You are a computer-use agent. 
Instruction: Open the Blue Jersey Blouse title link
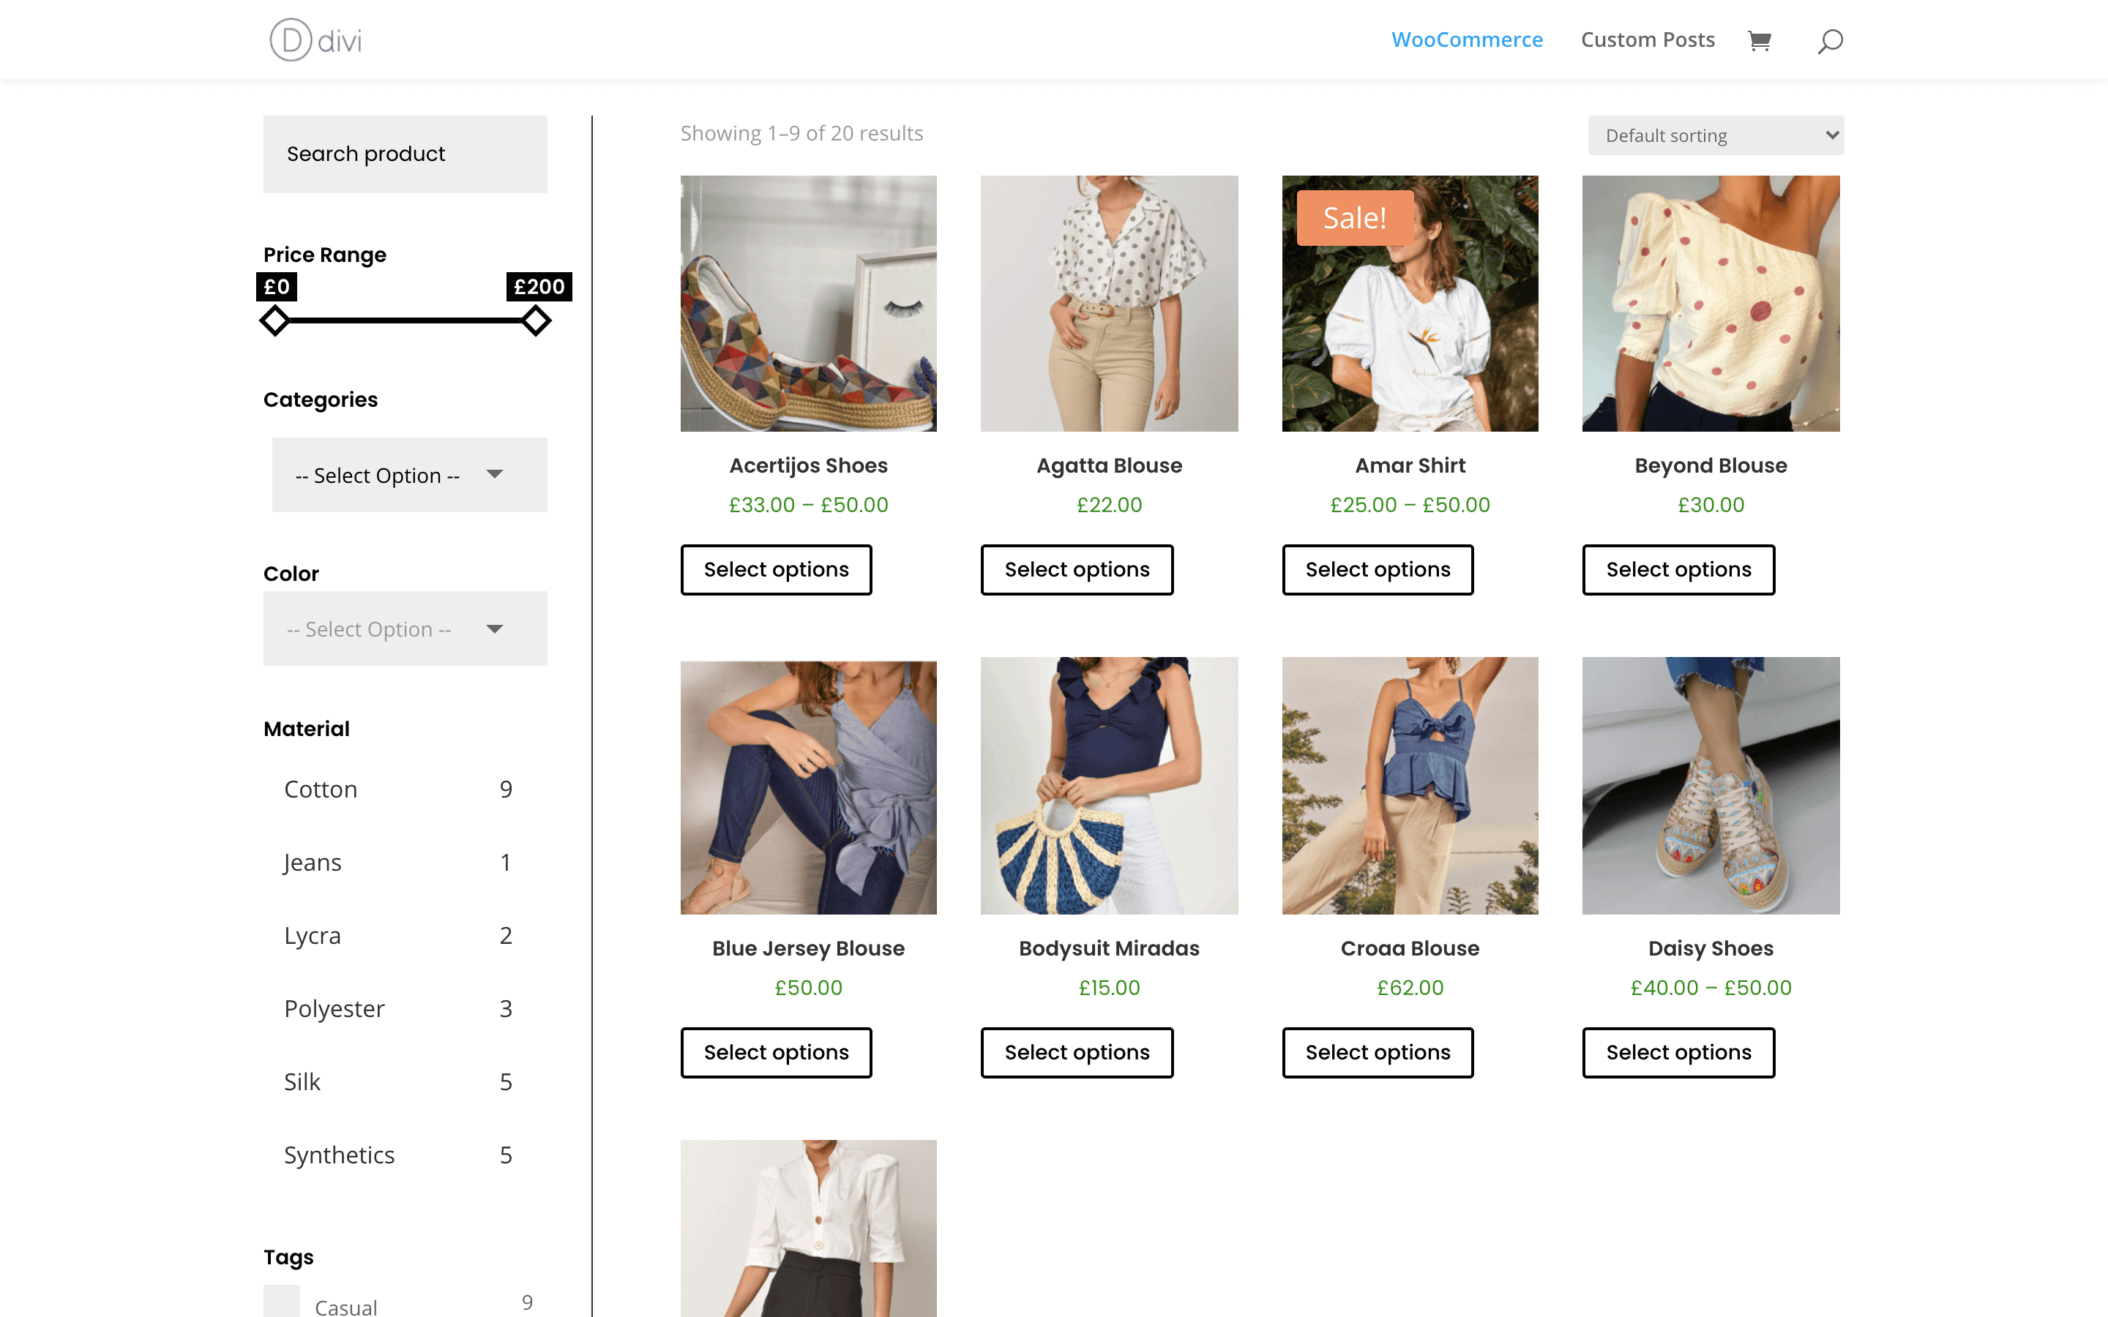pos(808,948)
